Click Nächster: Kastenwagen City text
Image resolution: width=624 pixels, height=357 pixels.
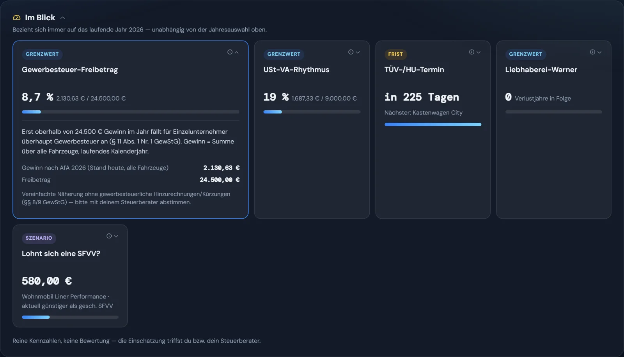(x=424, y=113)
